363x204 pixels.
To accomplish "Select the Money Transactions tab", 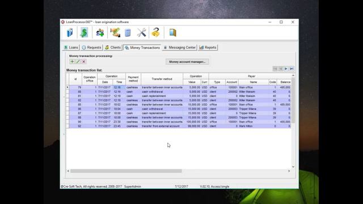I will (142, 48).
